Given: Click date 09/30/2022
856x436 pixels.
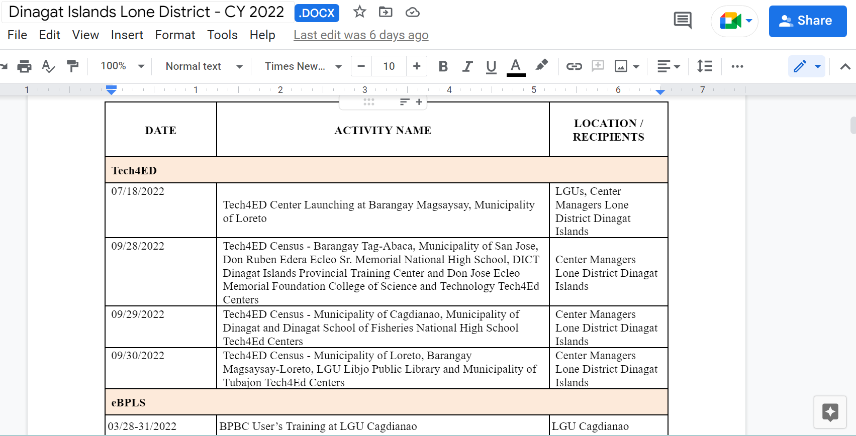Looking at the screenshot, I should (138, 356).
